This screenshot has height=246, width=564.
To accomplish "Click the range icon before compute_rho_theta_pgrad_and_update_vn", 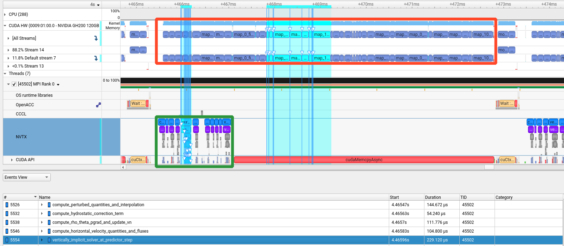I will [x=49, y=222].
